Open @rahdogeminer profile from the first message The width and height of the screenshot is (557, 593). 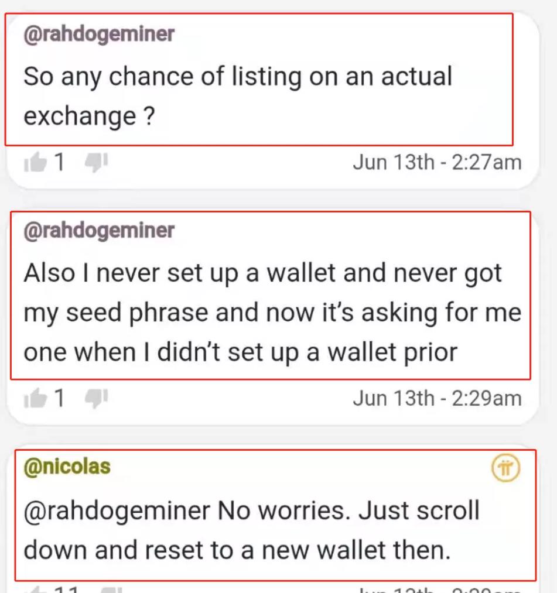(x=98, y=34)
